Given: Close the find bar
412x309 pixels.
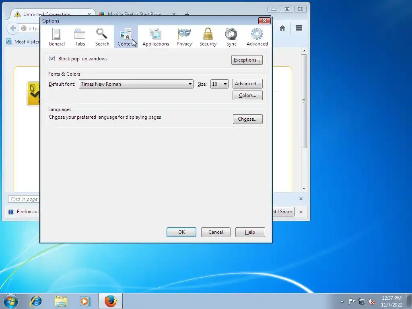Looking at the screenshot, I should pyautogui.click(x=301, y=199).
